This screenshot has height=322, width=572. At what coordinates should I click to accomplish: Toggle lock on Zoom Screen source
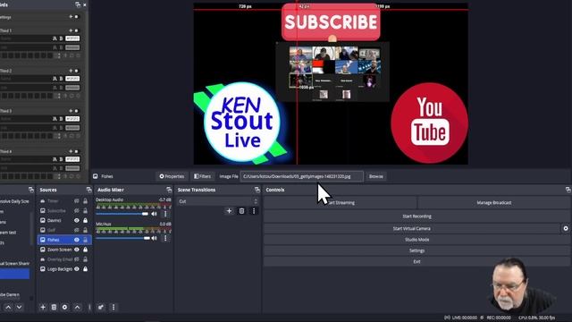click(85, 250)
